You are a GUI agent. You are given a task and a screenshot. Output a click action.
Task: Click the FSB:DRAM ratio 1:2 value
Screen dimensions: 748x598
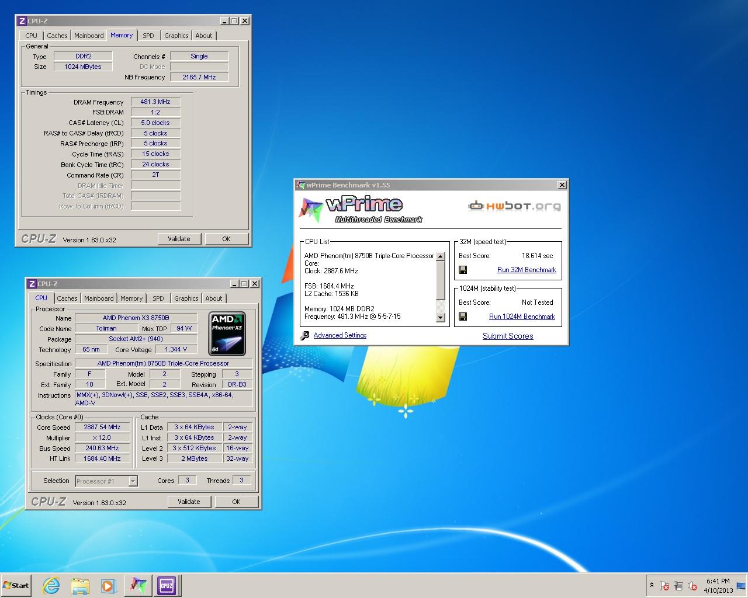click(155, 112)
